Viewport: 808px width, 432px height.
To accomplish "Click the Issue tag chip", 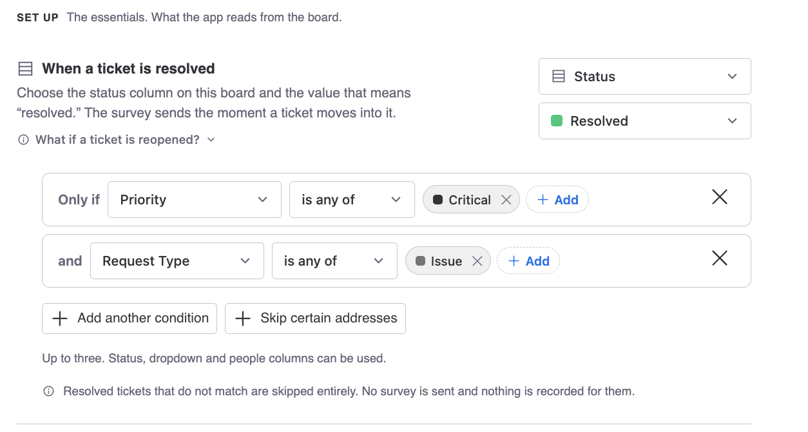I will point(448,261).
